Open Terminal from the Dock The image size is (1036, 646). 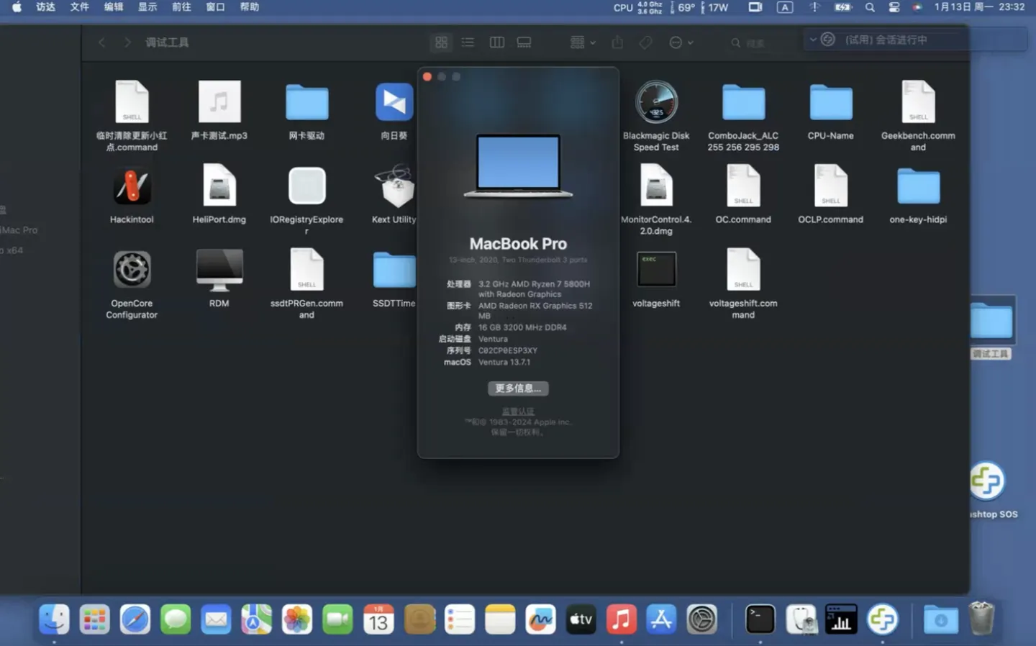pos(760,619)
